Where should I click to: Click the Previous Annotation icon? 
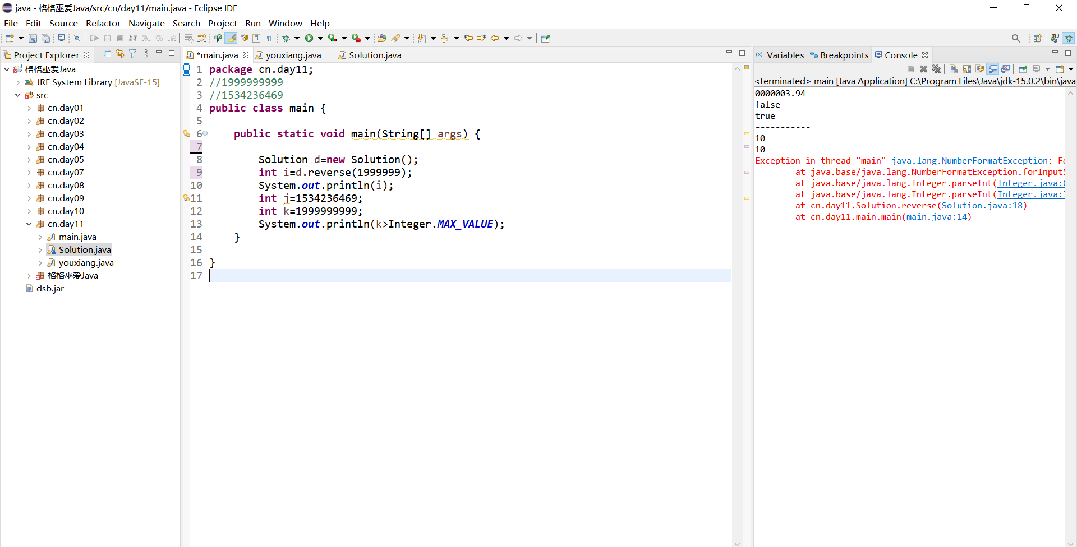[x=445, y=38]
